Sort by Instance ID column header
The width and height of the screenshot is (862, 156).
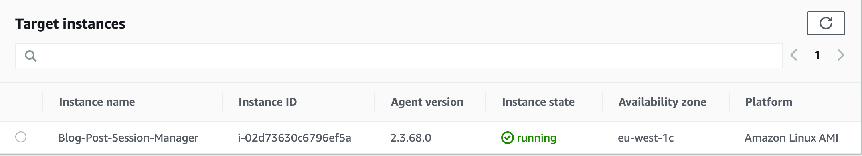[267, 102]
